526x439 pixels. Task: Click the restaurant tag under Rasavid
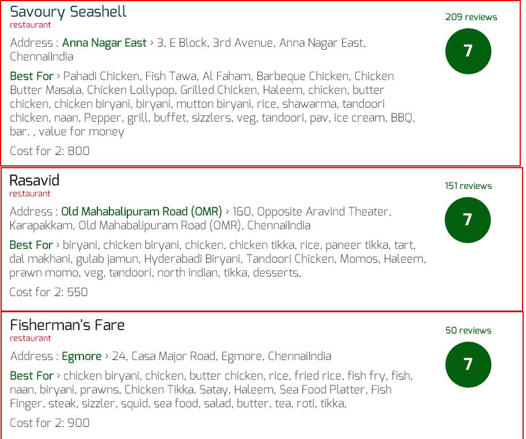29,194
